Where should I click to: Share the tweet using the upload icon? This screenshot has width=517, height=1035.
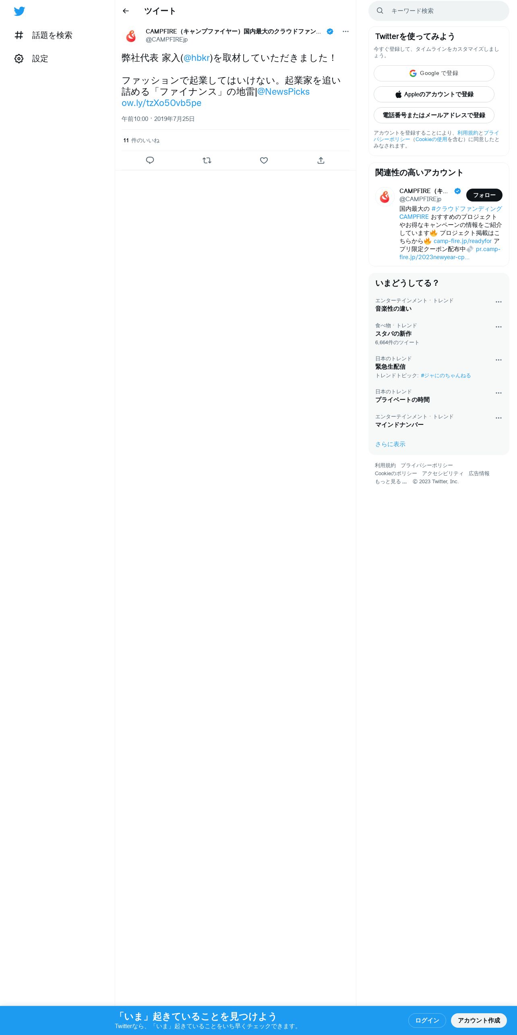coord(321,160)
